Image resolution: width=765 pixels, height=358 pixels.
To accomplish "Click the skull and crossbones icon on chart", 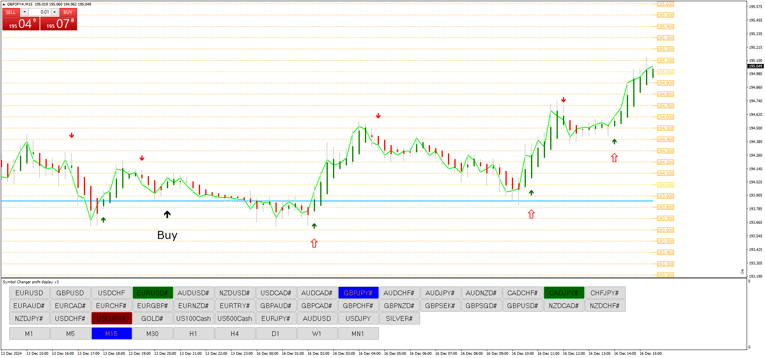I will (742, 272).
